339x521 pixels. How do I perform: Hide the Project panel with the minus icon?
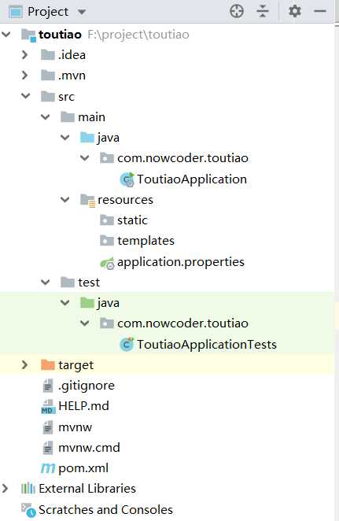(x=320, y=11)
